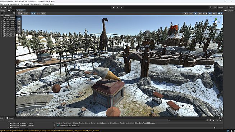Image resolution: width=235 pixels, height=132 pixels.
Task: Start Play mode with the Play button
Action: [x=113, y=7]
